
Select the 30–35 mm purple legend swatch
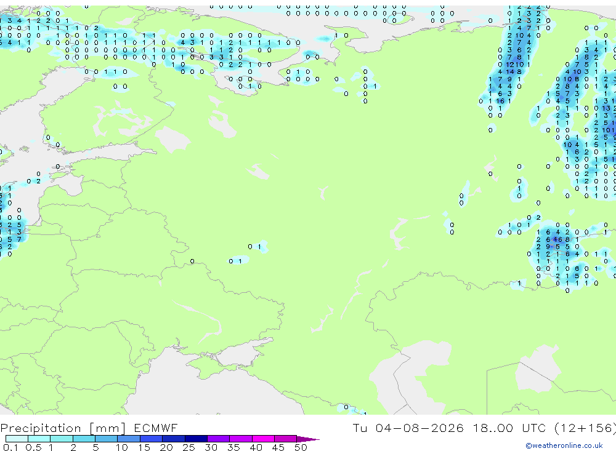(x=218, y=439)
